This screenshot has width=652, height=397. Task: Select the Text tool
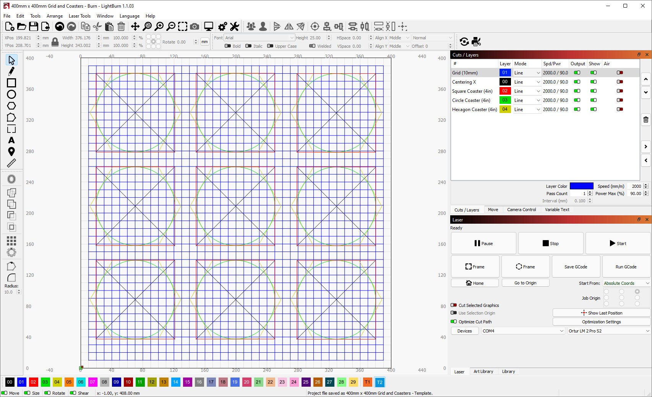point(11,140)
